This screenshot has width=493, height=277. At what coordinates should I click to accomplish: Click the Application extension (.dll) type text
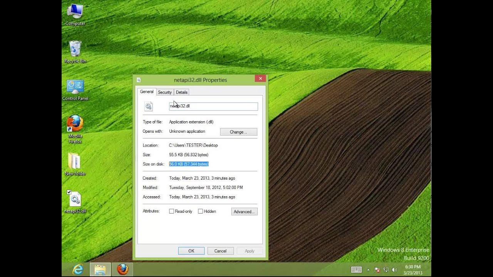point(191,122)
